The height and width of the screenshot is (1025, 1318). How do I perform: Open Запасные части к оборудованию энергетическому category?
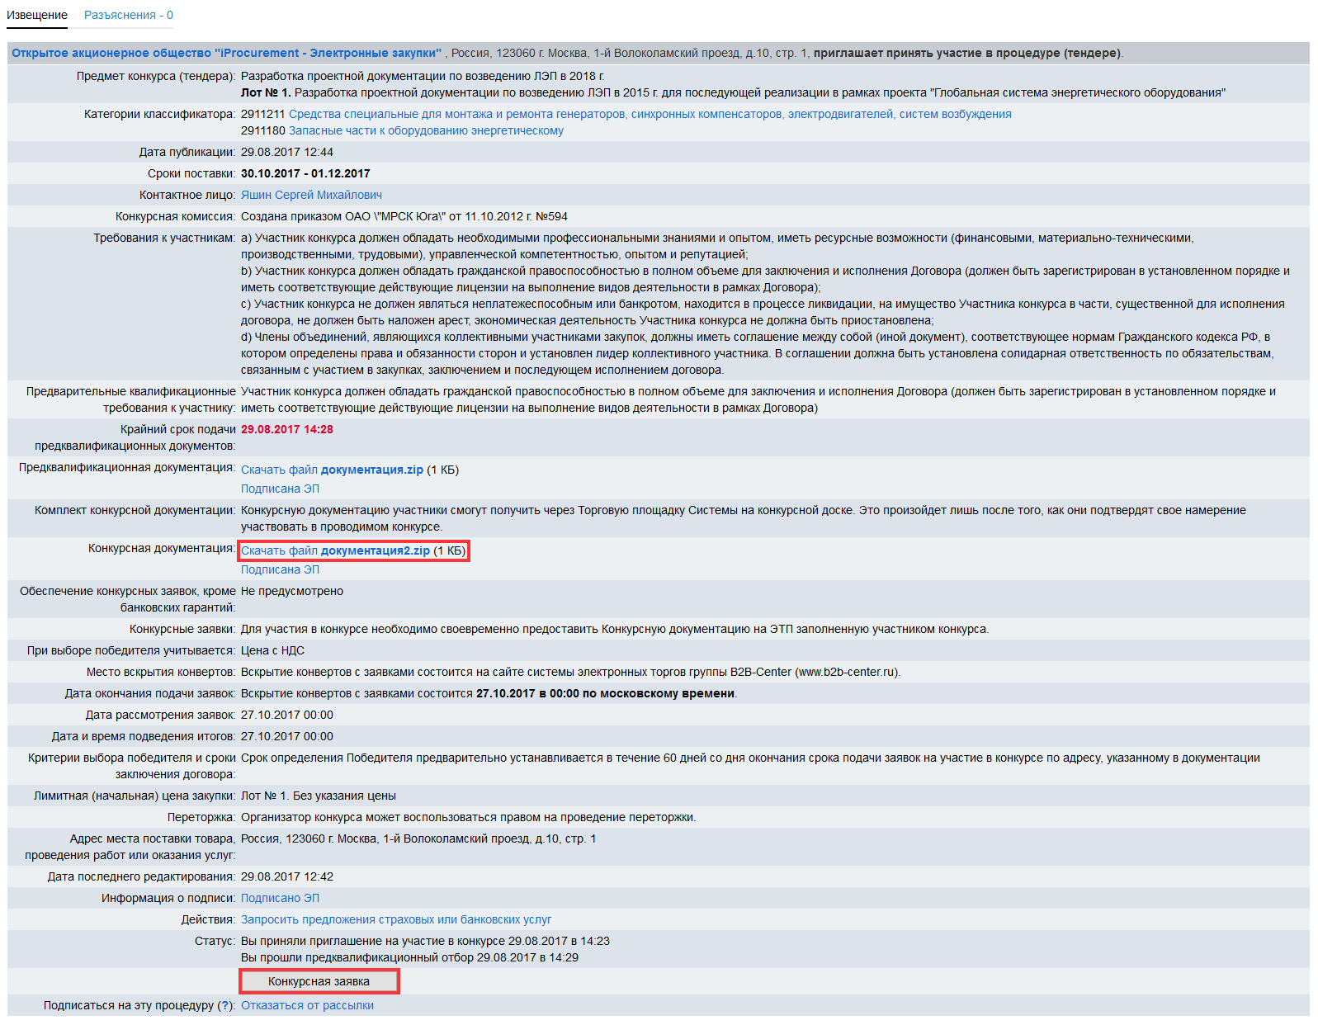click(x=426, y=130)
